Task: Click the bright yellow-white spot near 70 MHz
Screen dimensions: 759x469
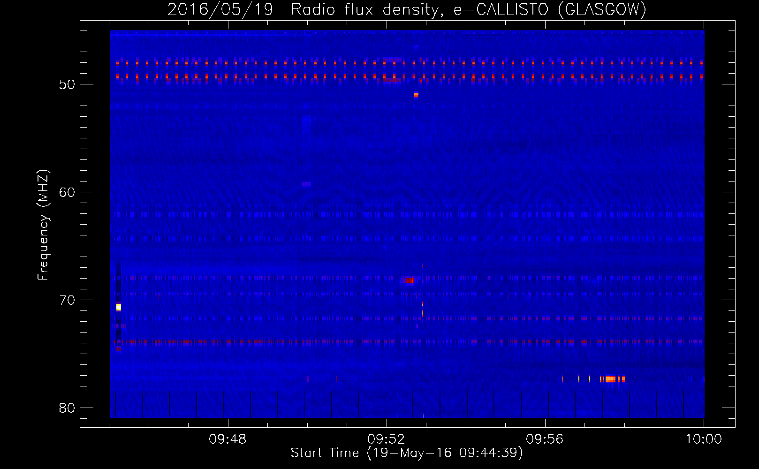Action: (119, 307)
